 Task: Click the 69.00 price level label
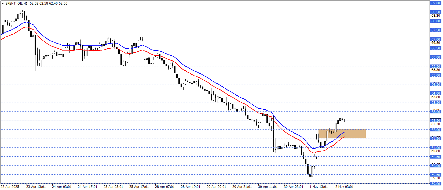[435, 3]
